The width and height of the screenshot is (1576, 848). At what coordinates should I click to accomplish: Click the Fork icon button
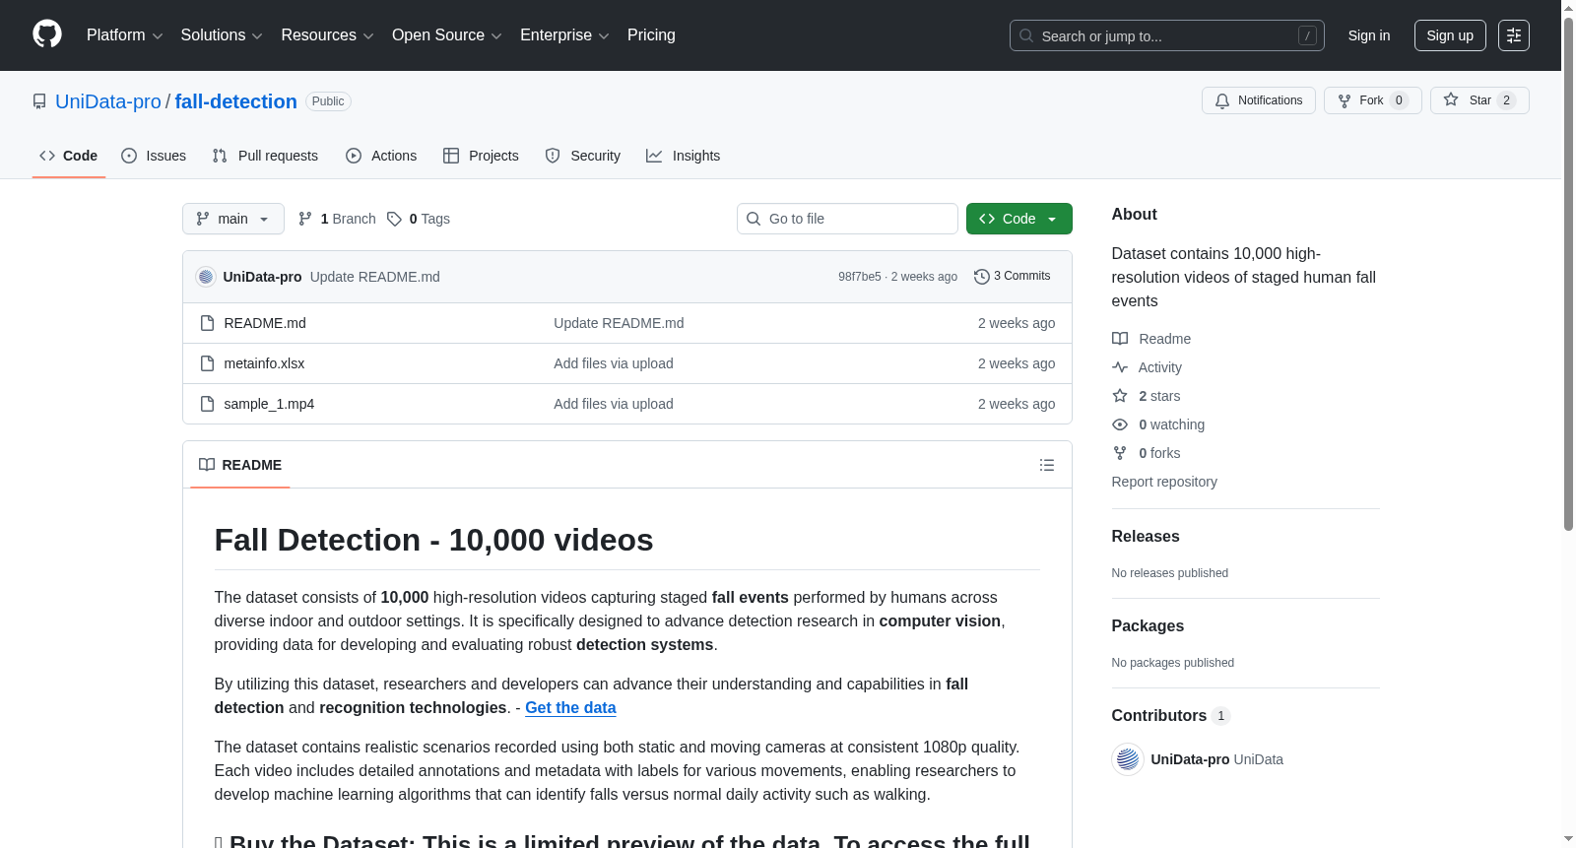point(1345,100)
